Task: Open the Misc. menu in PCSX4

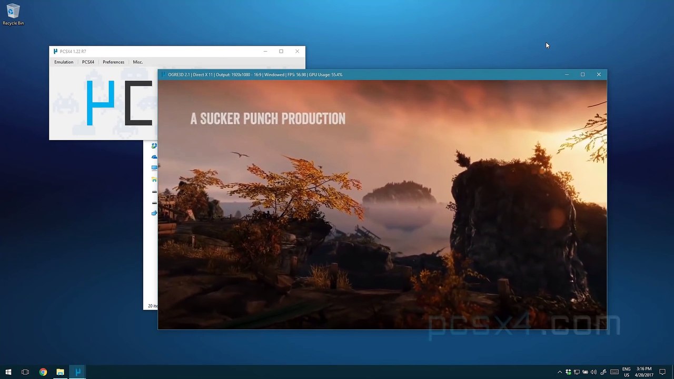Action: pos(137,62)
